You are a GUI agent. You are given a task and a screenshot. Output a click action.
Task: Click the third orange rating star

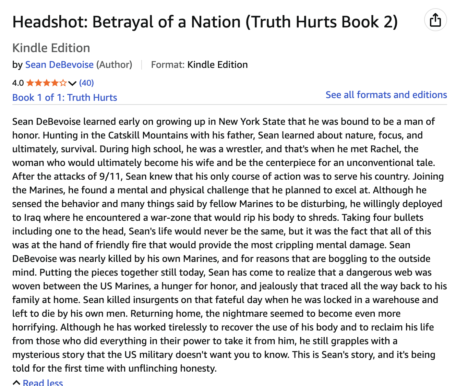47,83
